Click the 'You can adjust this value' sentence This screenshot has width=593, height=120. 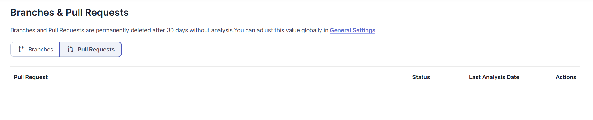point(267,30)
